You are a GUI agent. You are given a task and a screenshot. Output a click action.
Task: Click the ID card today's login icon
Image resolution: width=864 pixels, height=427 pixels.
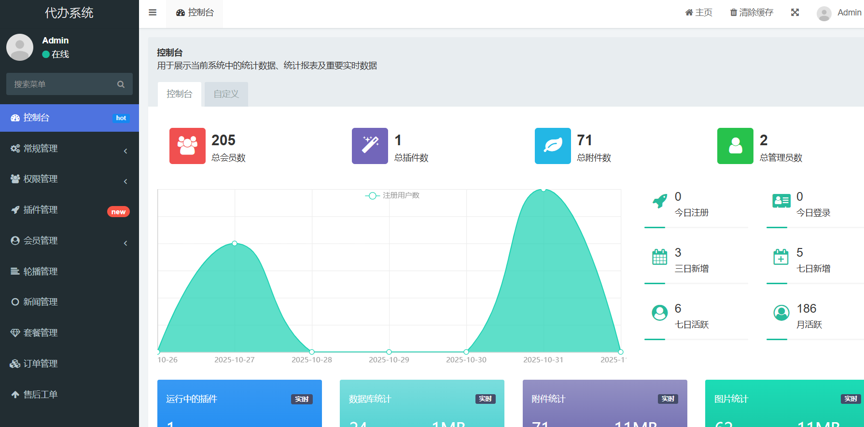(x=781, y=201)
